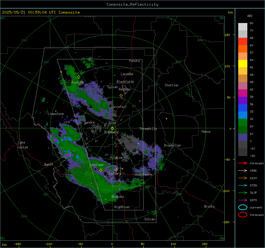The width and height of the screenshot is (265, 248).
Task: Click the HighRiver city label
Action: pyautogui.click(x=122, y=207)
